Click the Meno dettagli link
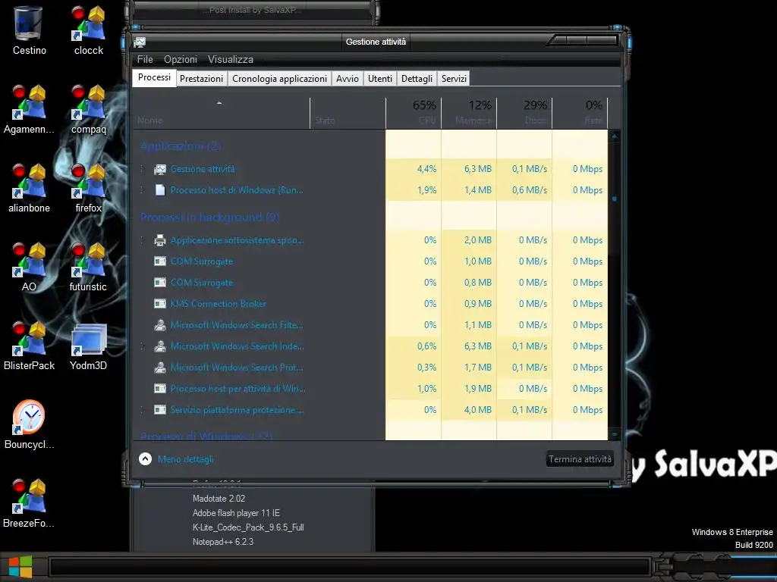The image size is (777, 582). [186, 459]
